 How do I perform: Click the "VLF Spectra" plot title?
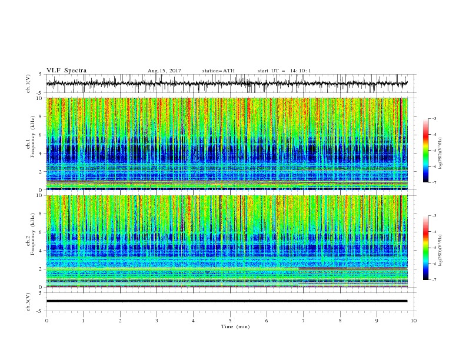[66, 71]
